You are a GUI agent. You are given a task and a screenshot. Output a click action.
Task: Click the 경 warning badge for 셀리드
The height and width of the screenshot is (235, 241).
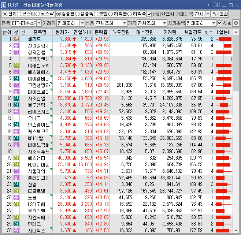tap(16, 39)
